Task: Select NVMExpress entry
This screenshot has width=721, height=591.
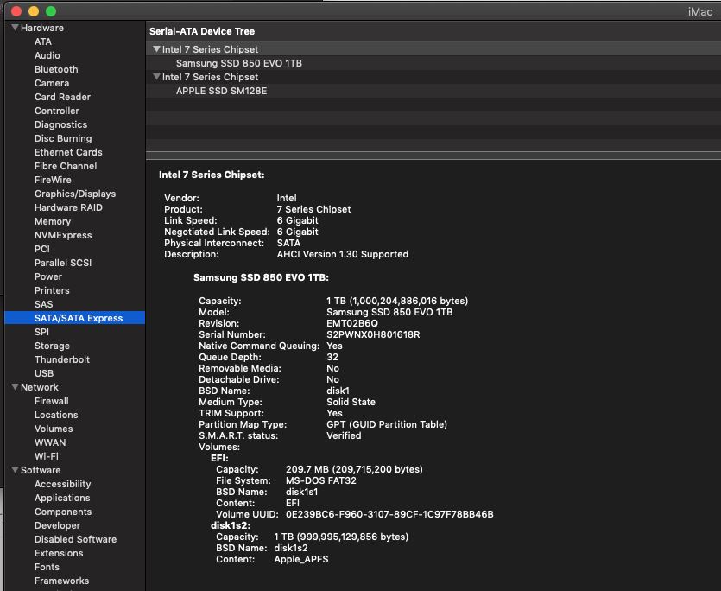Action: click(63, 235)
